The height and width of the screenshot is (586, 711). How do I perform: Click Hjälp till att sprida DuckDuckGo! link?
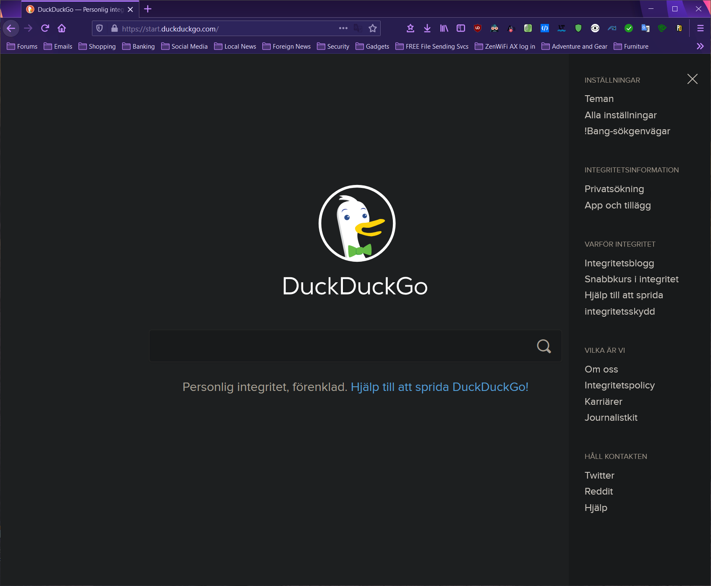tap(439, 387)
